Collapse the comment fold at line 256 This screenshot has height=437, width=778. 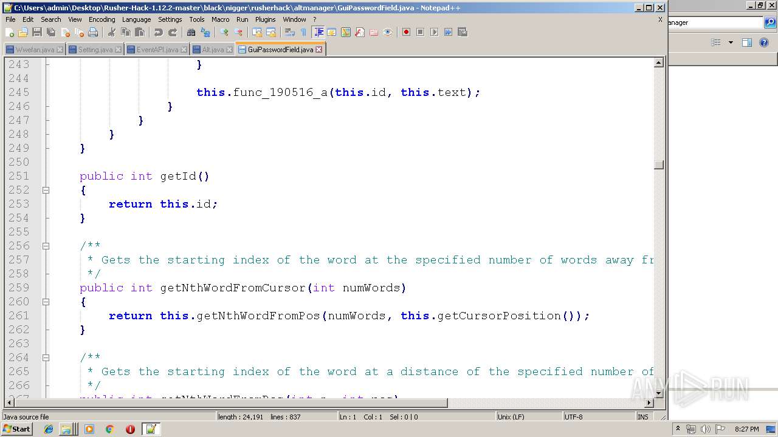[x=46, y=246]
